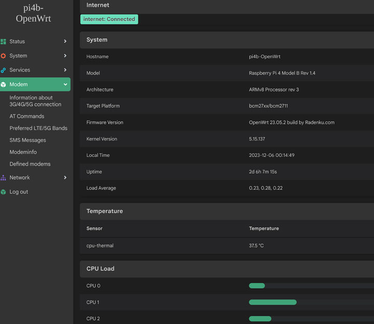Click the Status grid icon in sidebar
This screenshot has height=324, width=374.
tap(4, 41)
